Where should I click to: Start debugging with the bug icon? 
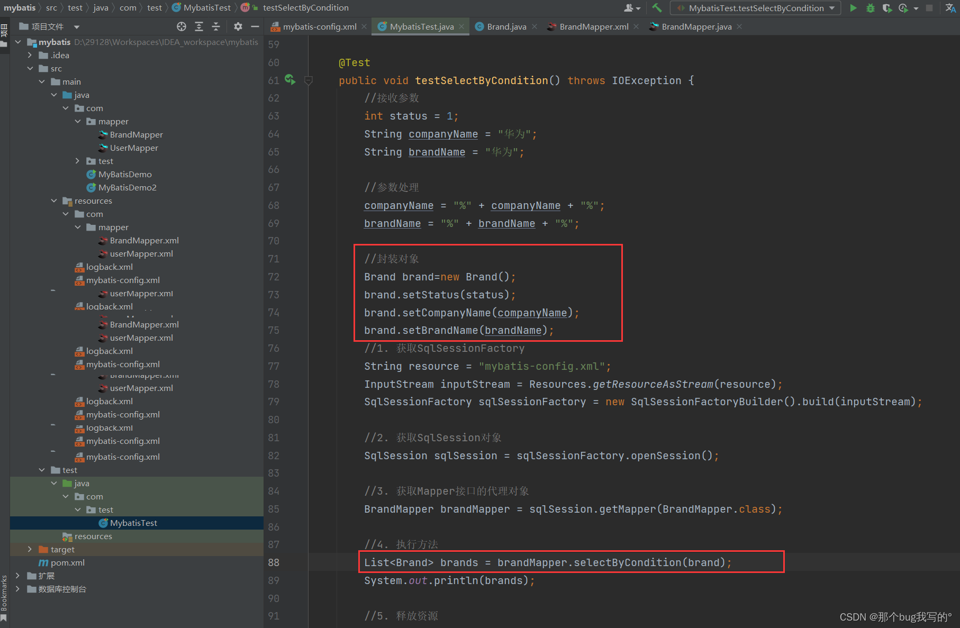pos(870,8)
